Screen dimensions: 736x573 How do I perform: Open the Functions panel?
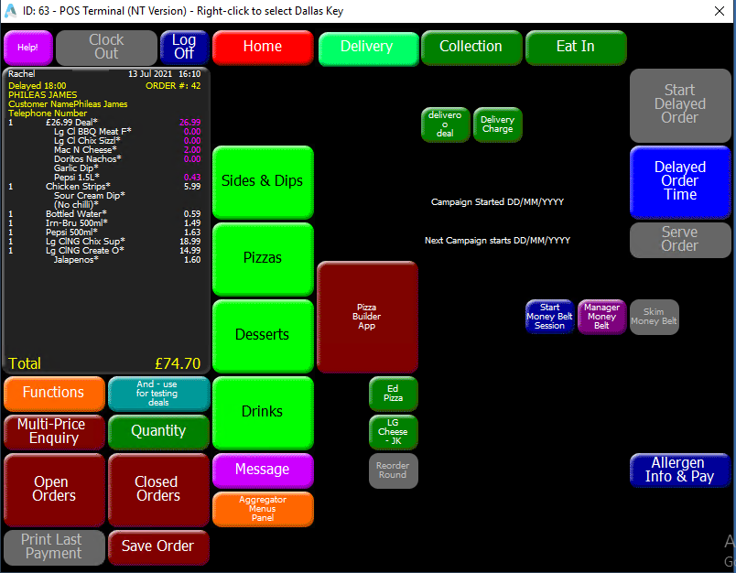click(54, 394)
